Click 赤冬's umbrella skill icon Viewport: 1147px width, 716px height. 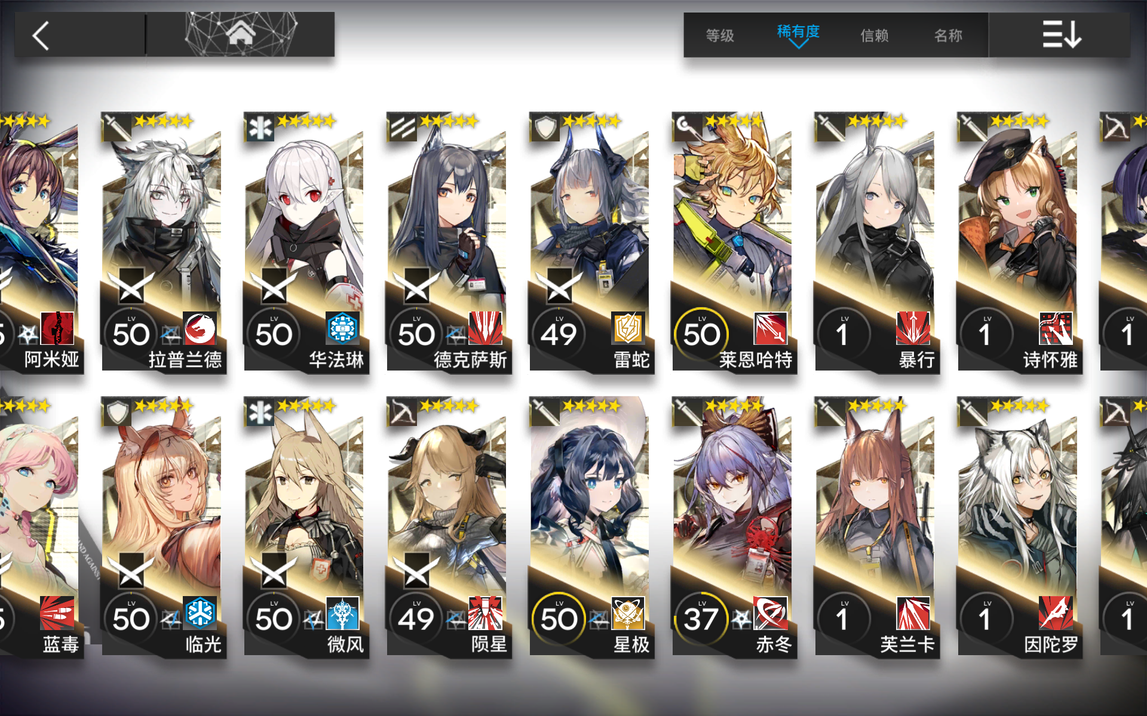(771, 613)
